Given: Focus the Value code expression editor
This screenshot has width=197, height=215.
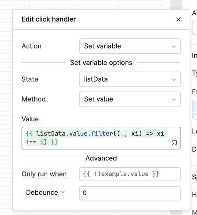Looking at the screenshot, I should [101, 138].
